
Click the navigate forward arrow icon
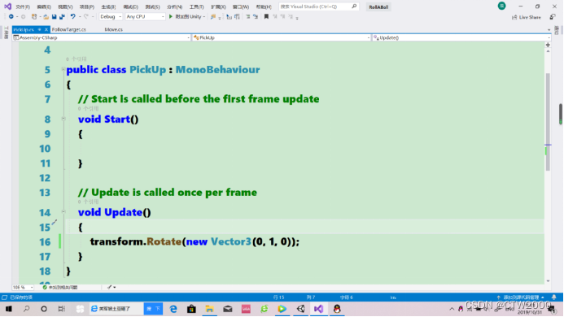pos(23,16)
